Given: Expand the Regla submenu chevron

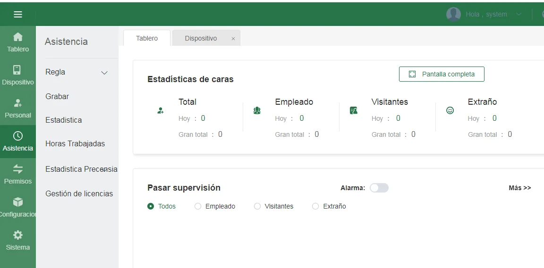Looking at the screenshot, I should pos(104,73).
